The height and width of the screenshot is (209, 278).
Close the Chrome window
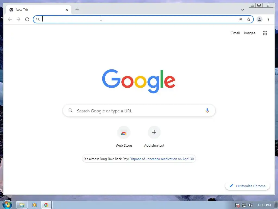click(x=268, y=5)
